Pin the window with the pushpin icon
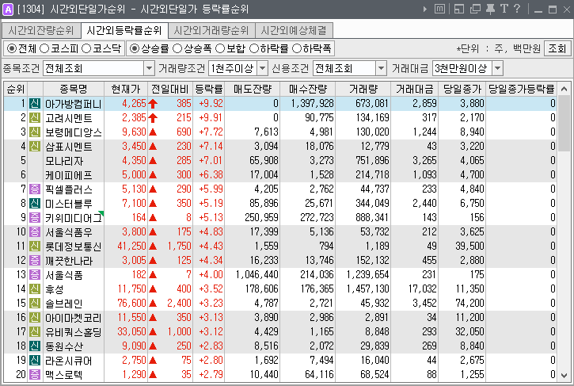The width and height of the screenshot is (574, 386). tap(490, 9)
